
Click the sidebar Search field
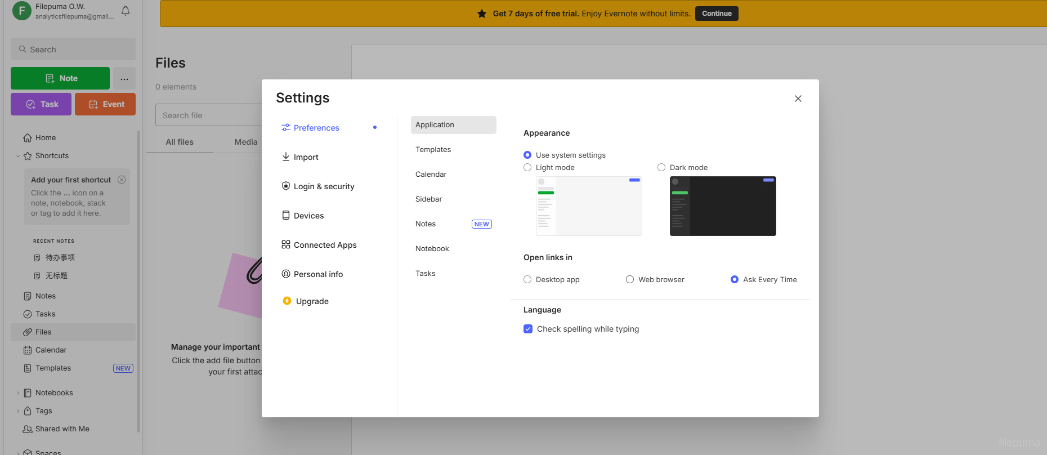point(73,49)
